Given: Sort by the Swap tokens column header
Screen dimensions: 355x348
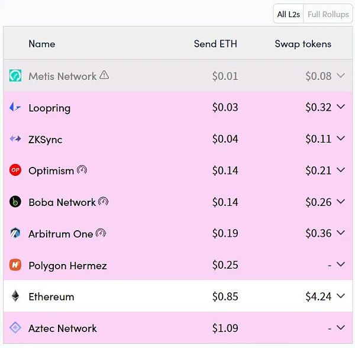Looking at the screenshot, I should tap(303, 44).
